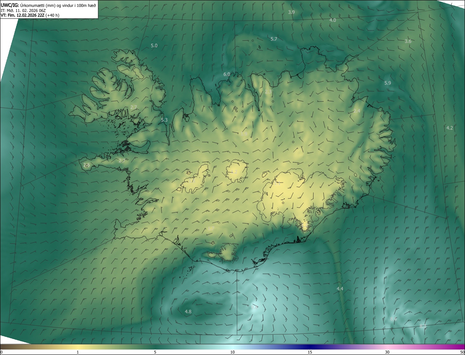Viewport: 465px width, 355px height.
Task: Click the "IT: Mið. 11. 02. 2026 06Z" line
Action: click(x=23, y=11)
